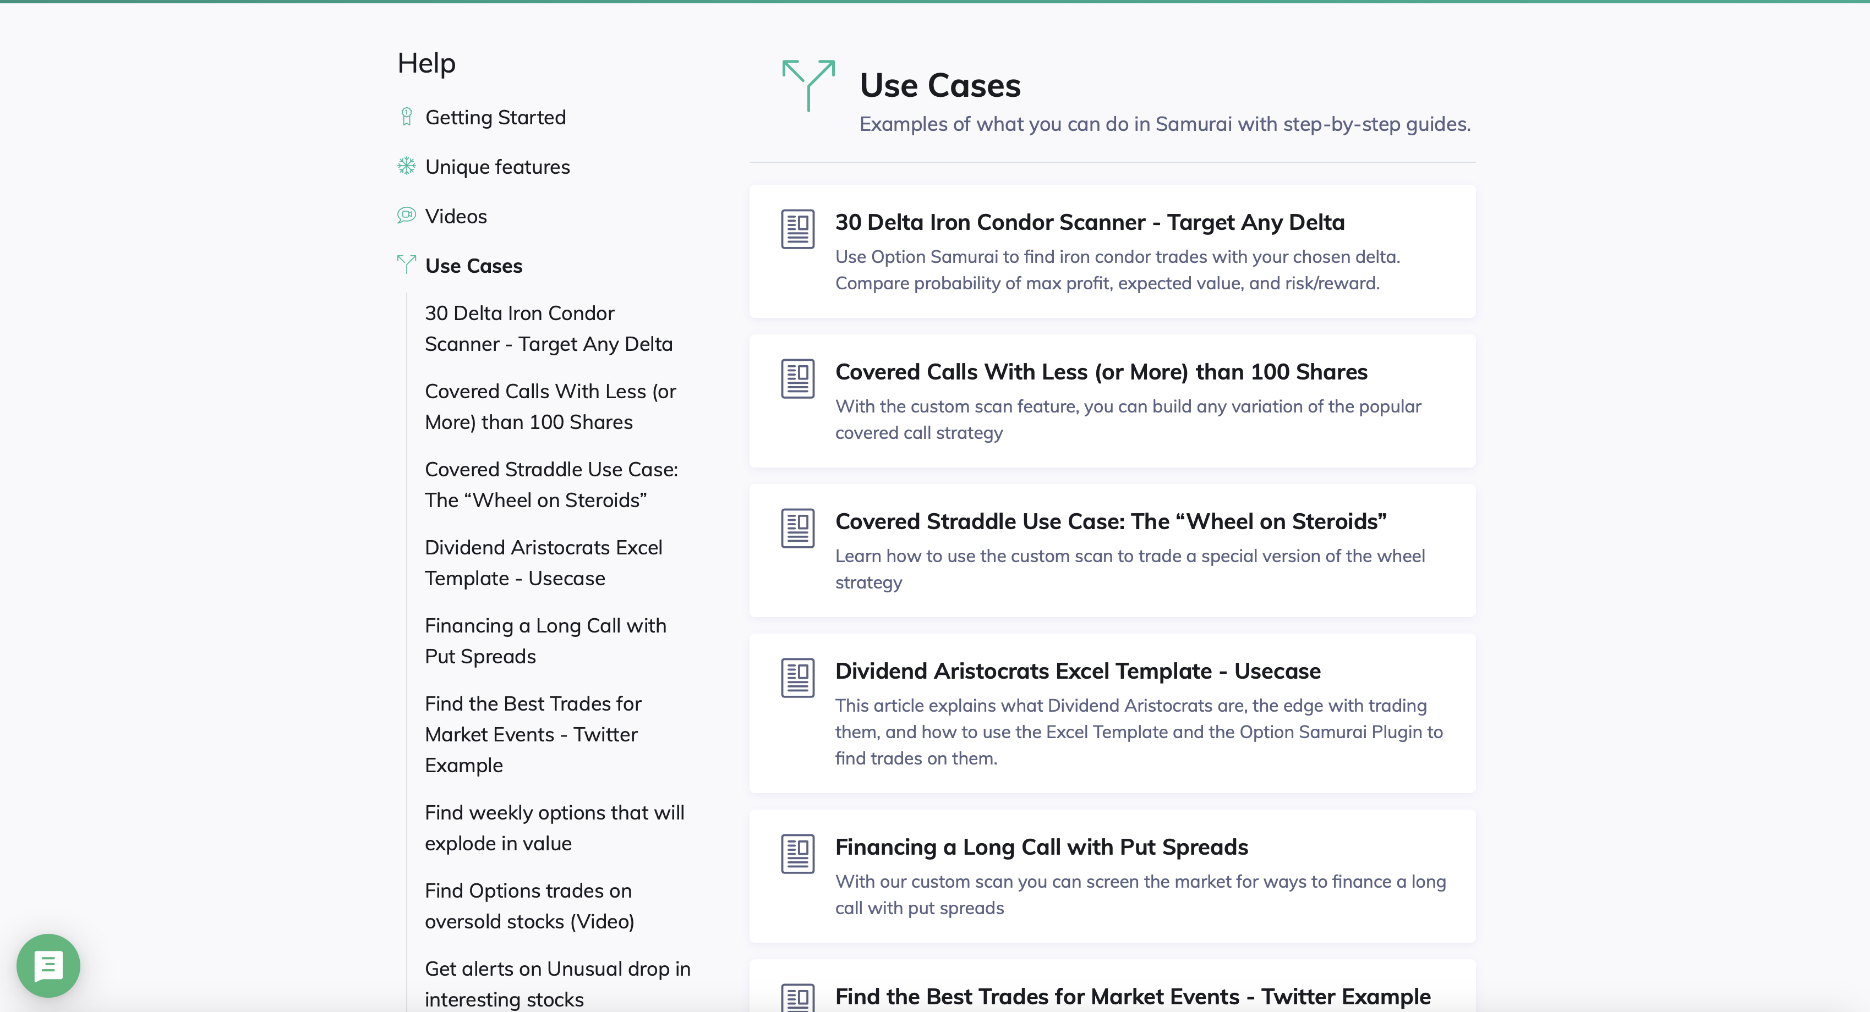
Task: Open the chat messenger launcher icon
Action: click(x=48, y=965)
